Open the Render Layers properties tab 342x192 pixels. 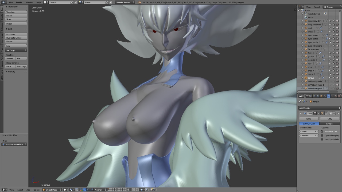311,96
